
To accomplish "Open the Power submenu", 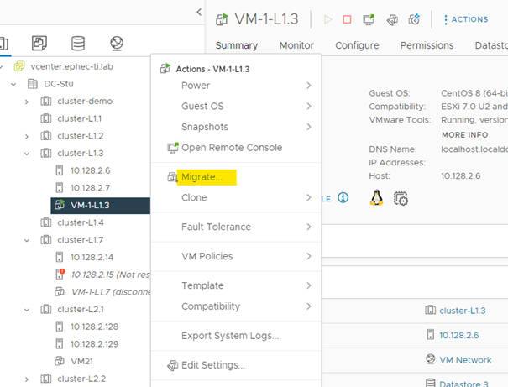I will coord(236,86).
